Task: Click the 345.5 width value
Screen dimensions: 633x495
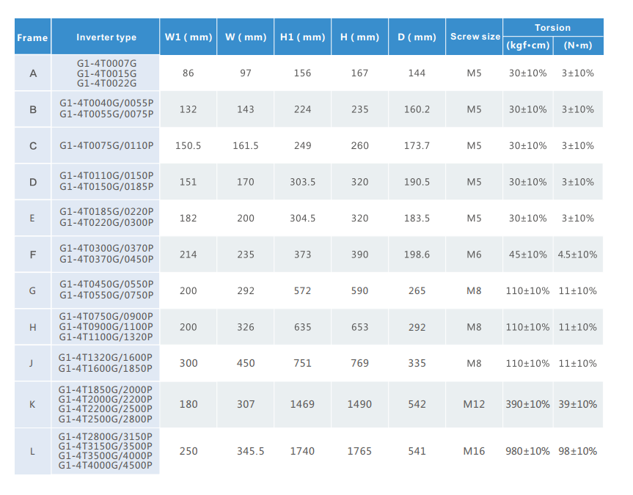Action: pyautogui.click(x=245, y=451)
